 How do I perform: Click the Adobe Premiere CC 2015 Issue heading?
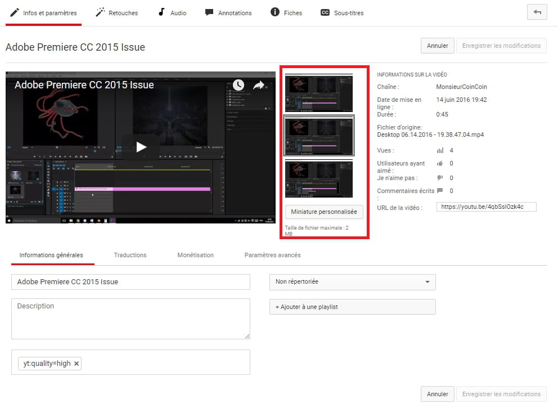tap(75, 47)
